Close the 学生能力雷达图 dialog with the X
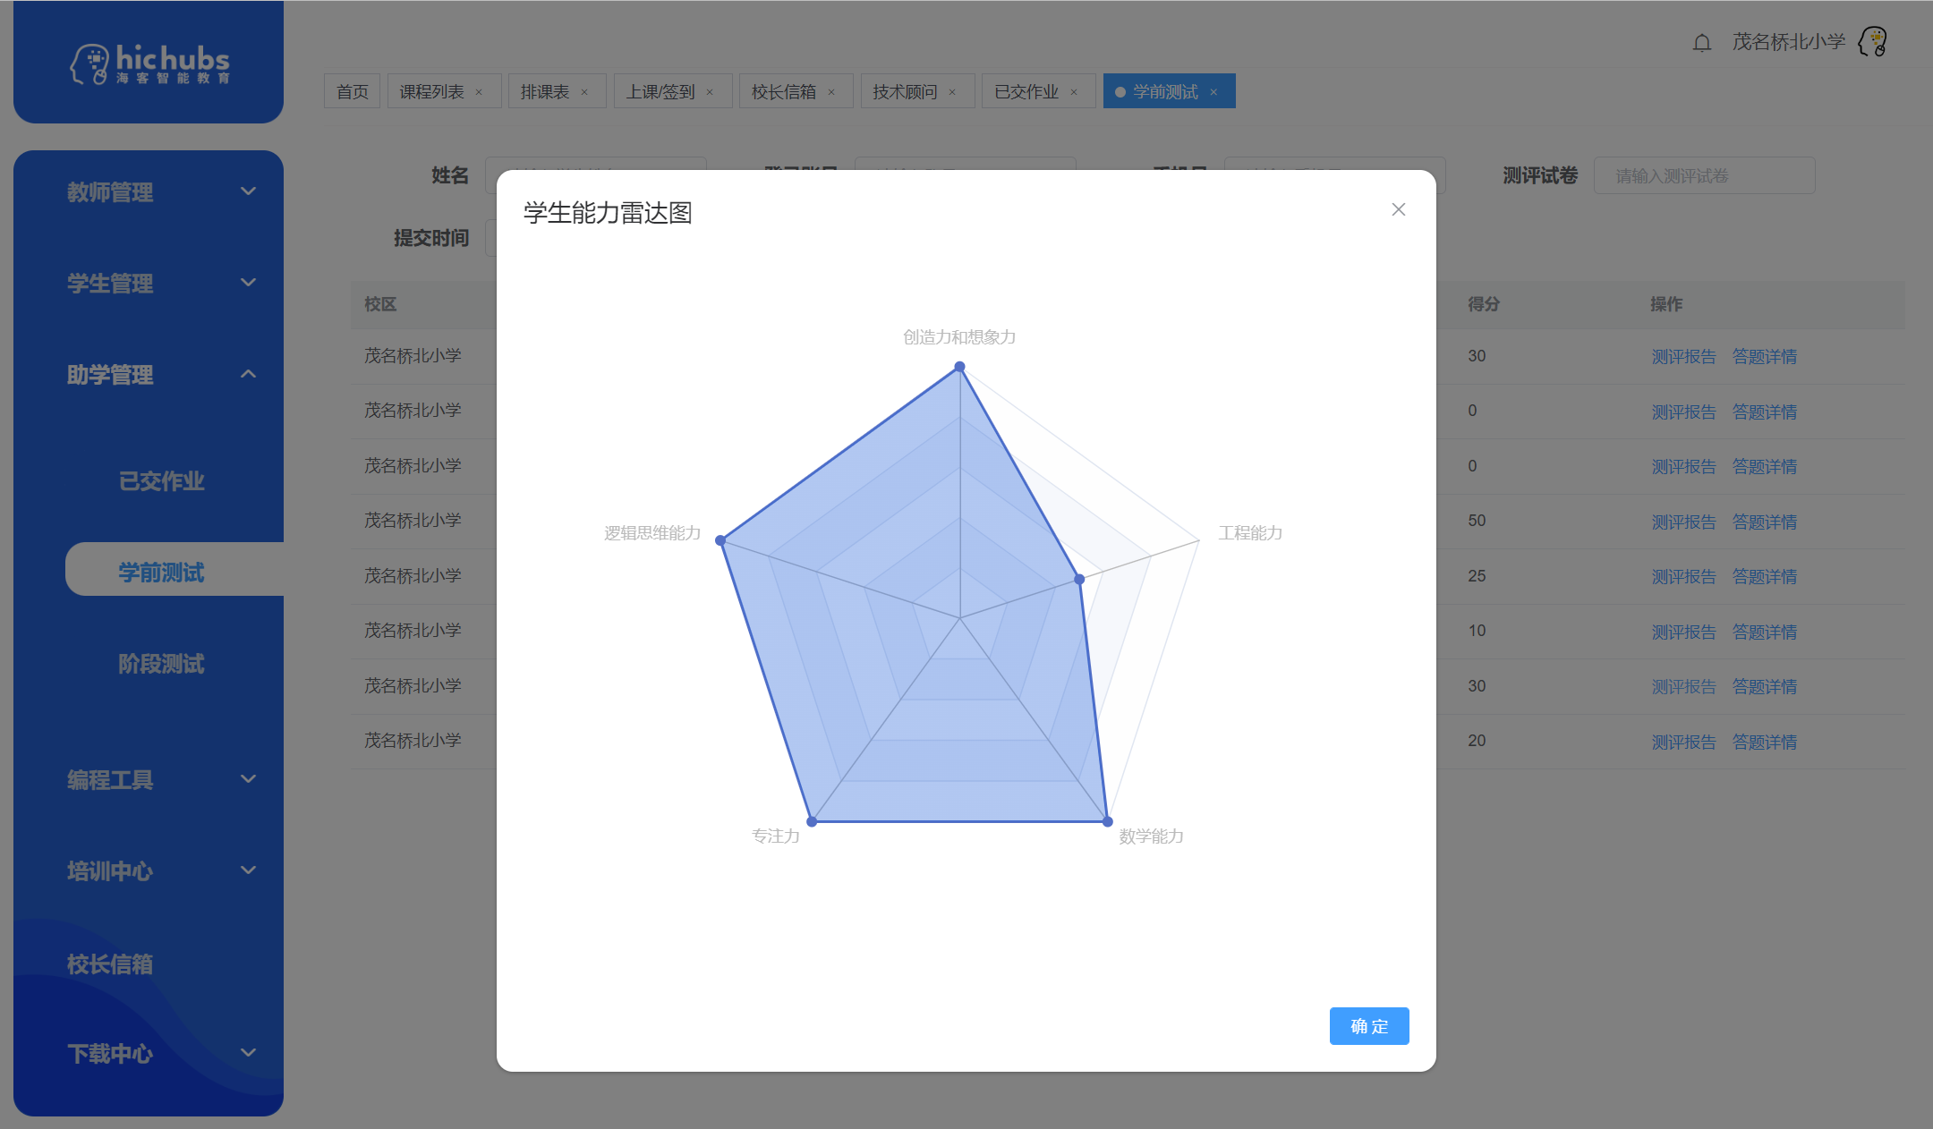The image size is (1933, 1129). [x=1398, y=209]
